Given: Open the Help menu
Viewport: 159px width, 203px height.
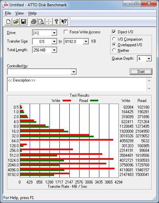Looking at the screenshot, I should 32,13.
